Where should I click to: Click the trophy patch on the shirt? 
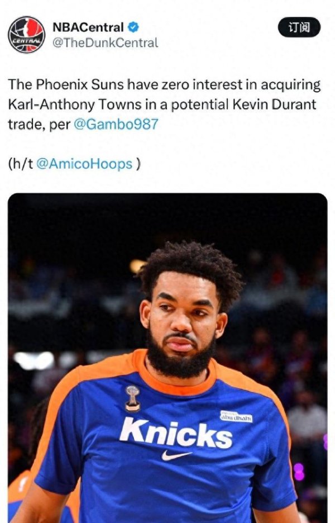click(133, 398)
